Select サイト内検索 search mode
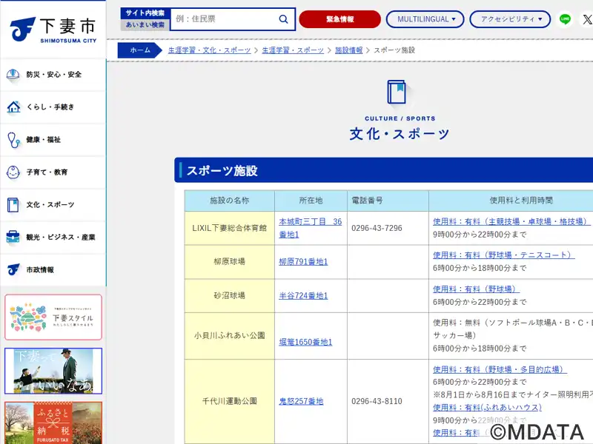Image resolution: width=593 pixels, height=444 pixels. pyautogui.click(x=145, y=13)
